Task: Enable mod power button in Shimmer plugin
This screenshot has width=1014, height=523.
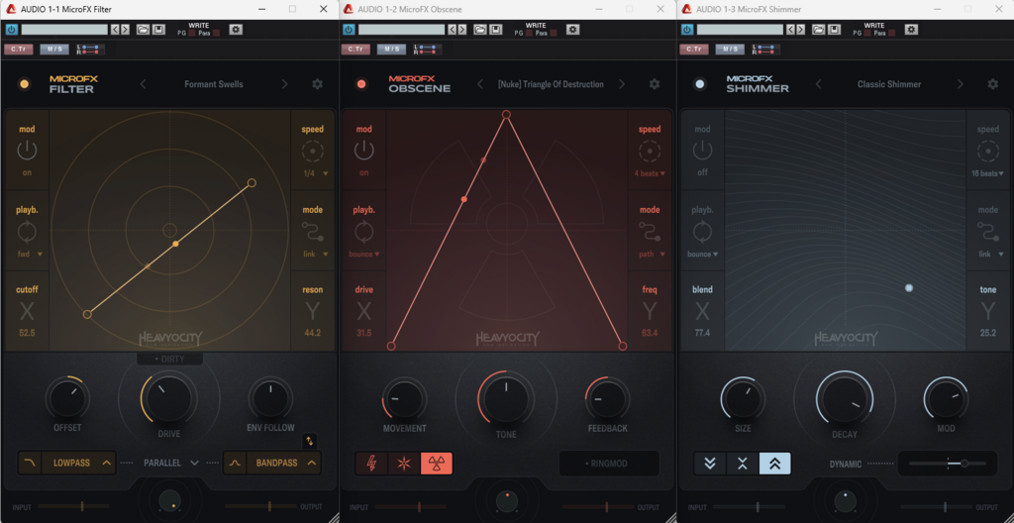Action: 702,151
